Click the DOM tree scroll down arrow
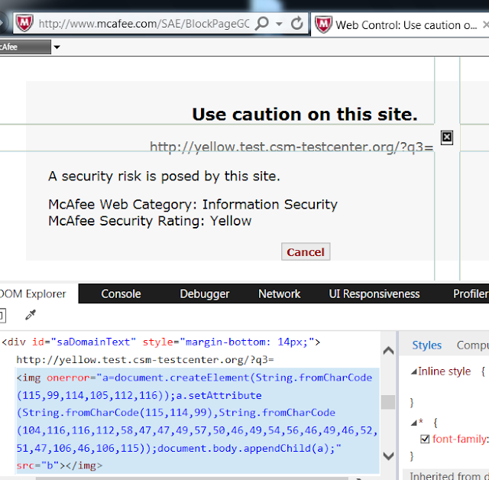Screen dimensions: 489x480 [x=388, y=456]
